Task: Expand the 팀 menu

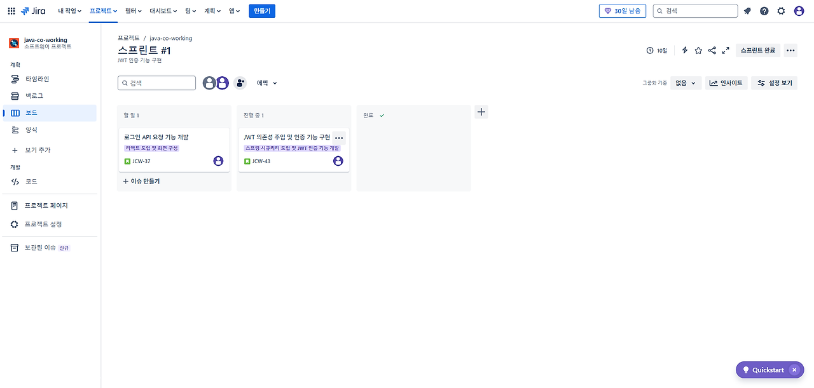Action: click(x=191, y=11)
